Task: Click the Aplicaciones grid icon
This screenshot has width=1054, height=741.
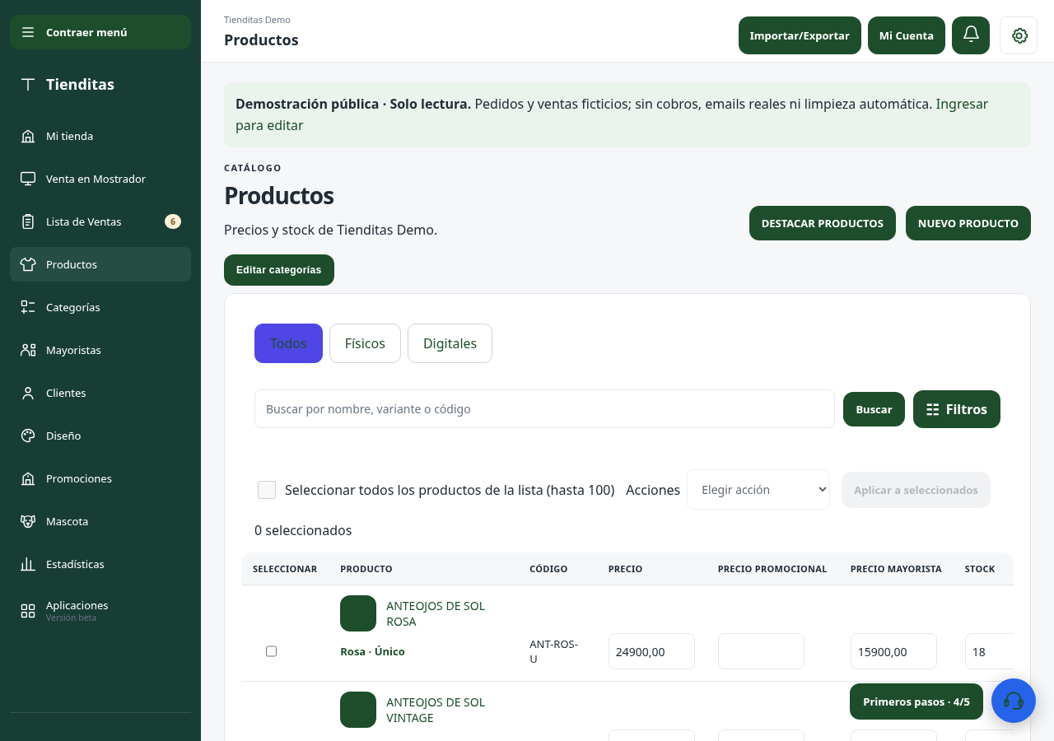Action: (28, 610)
